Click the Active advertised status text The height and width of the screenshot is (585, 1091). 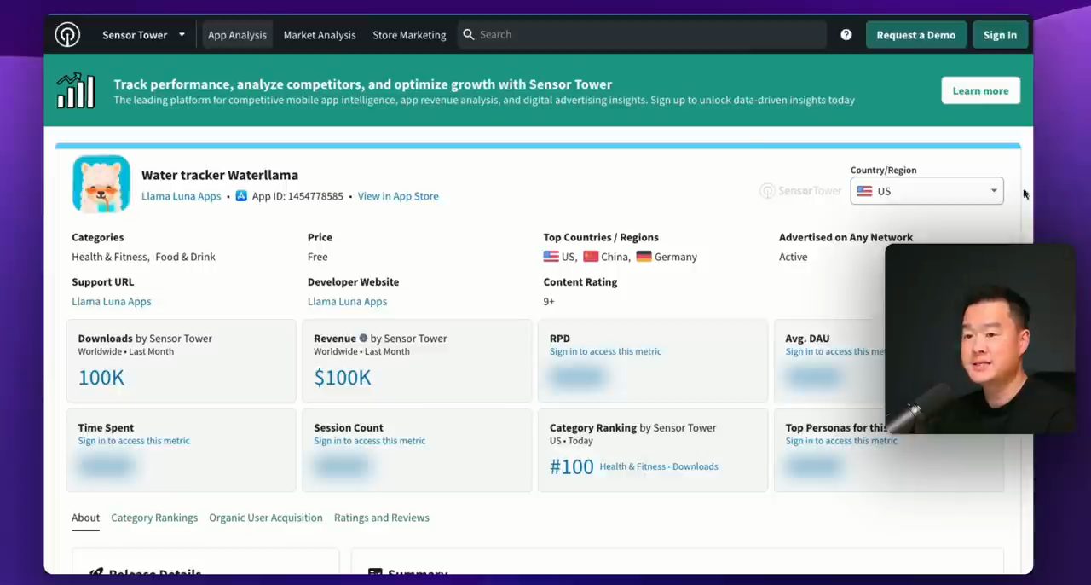(x=793, y=257)
